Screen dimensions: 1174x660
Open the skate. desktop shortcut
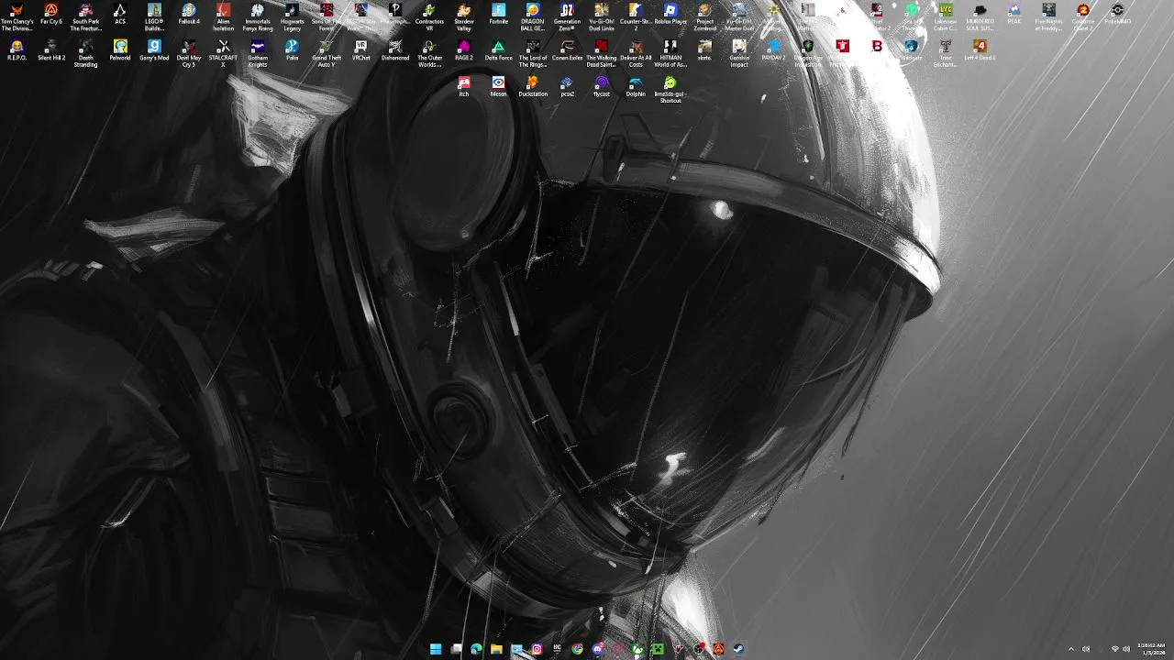click(704, 49)
